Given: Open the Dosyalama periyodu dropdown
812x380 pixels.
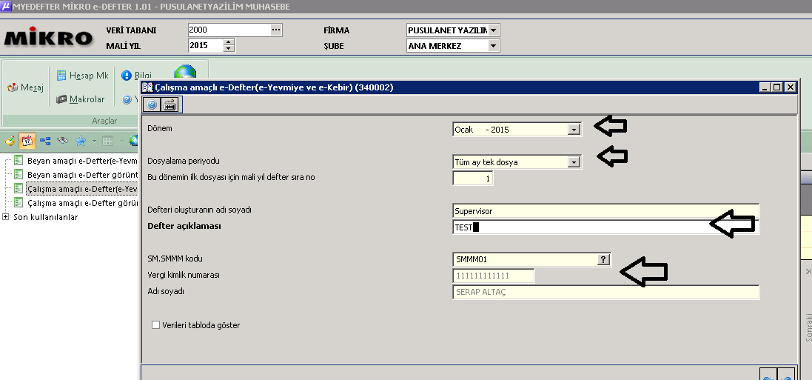Looking at the screenshot, I should click(x=574, y=162).
